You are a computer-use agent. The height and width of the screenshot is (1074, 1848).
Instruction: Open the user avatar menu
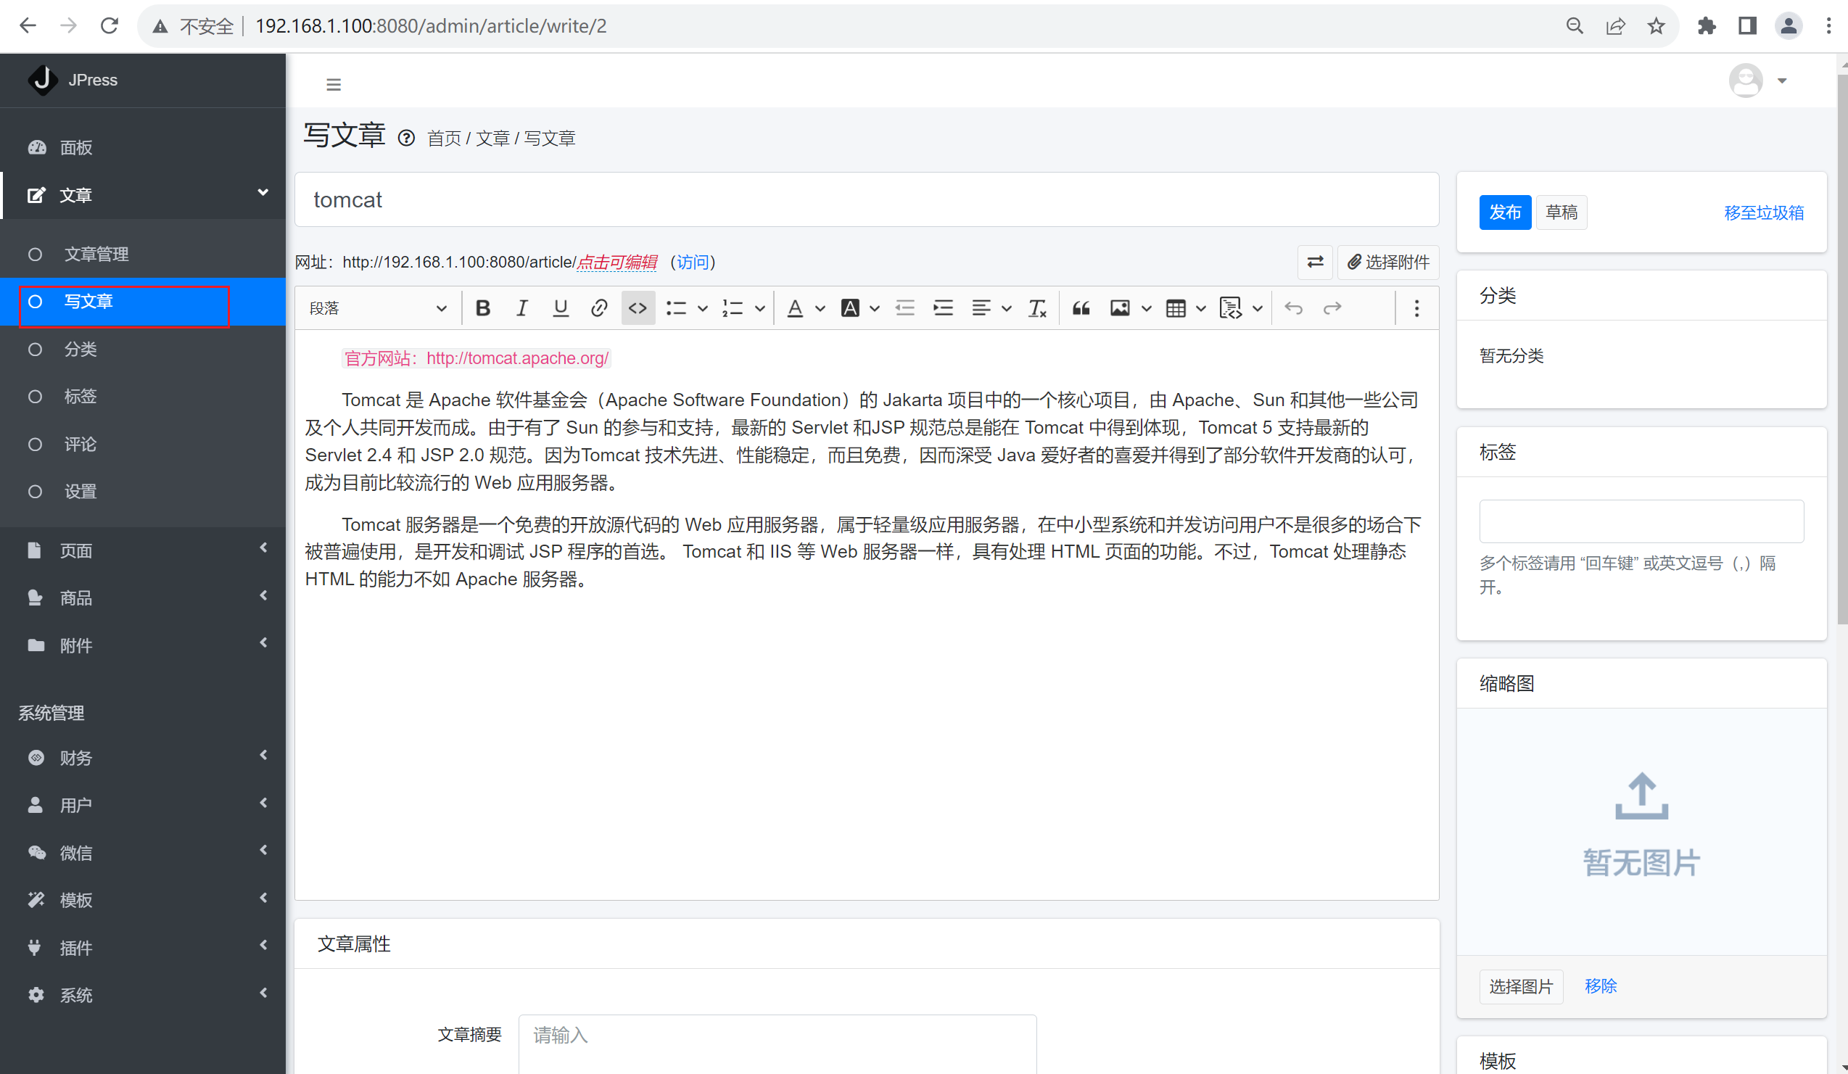1757,80
